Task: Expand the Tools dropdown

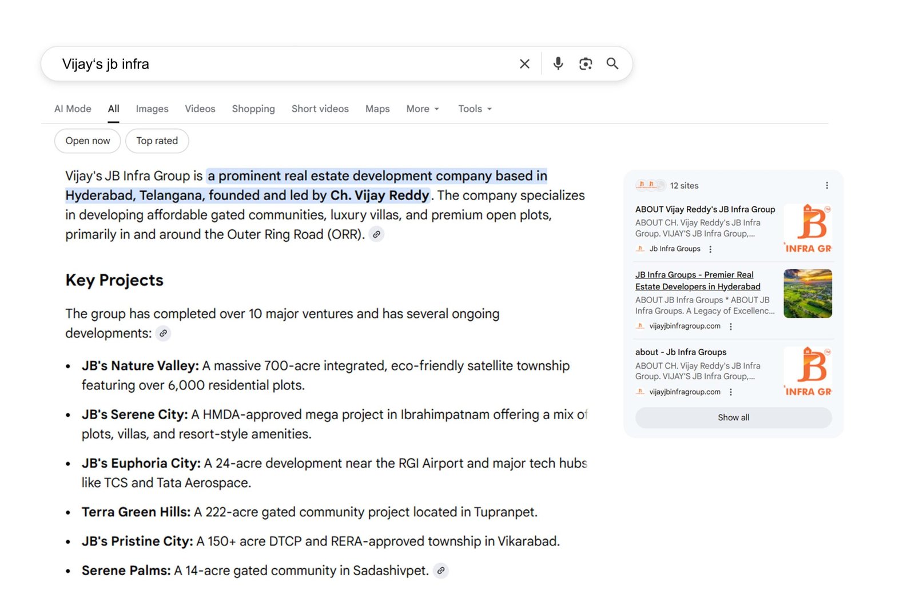Action: click(474, 109)
